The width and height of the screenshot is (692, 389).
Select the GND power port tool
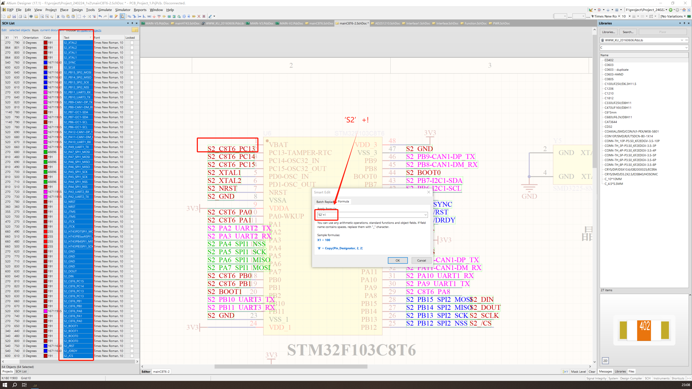[x=154, y=16]
